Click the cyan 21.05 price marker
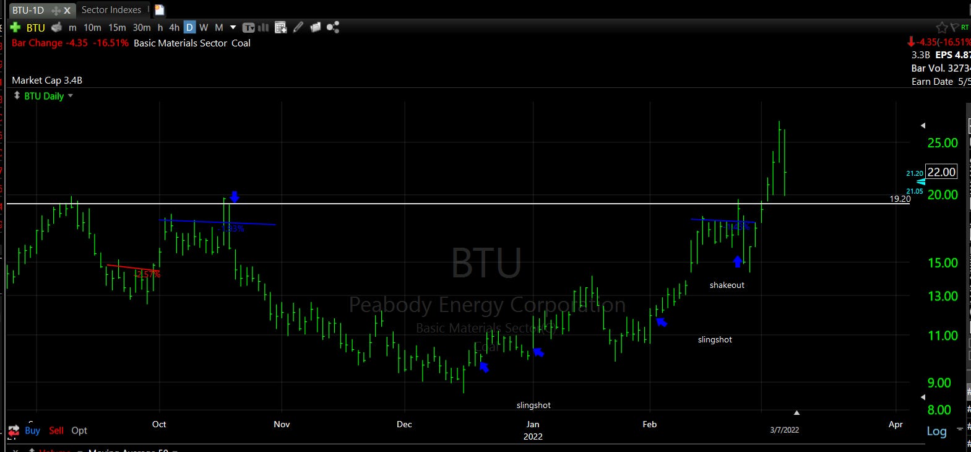Viewport: 971px width, 452px height. pyautogui.click(x=915, y=191)
